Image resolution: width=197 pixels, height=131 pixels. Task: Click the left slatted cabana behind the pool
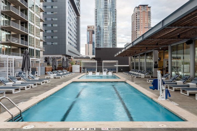click(x=89, y=66)
